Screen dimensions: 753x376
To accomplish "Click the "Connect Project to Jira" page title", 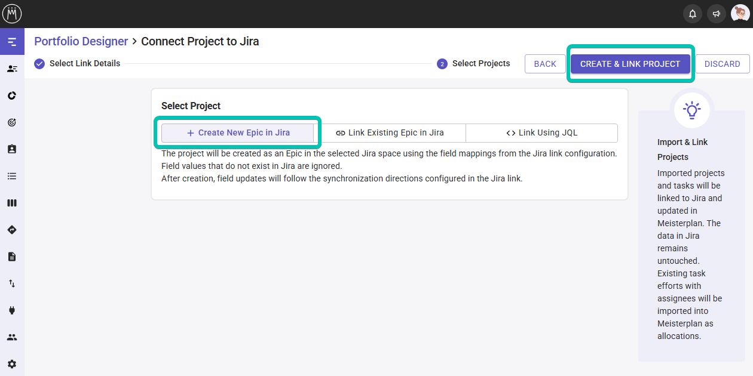I will (x=200, y=41).
